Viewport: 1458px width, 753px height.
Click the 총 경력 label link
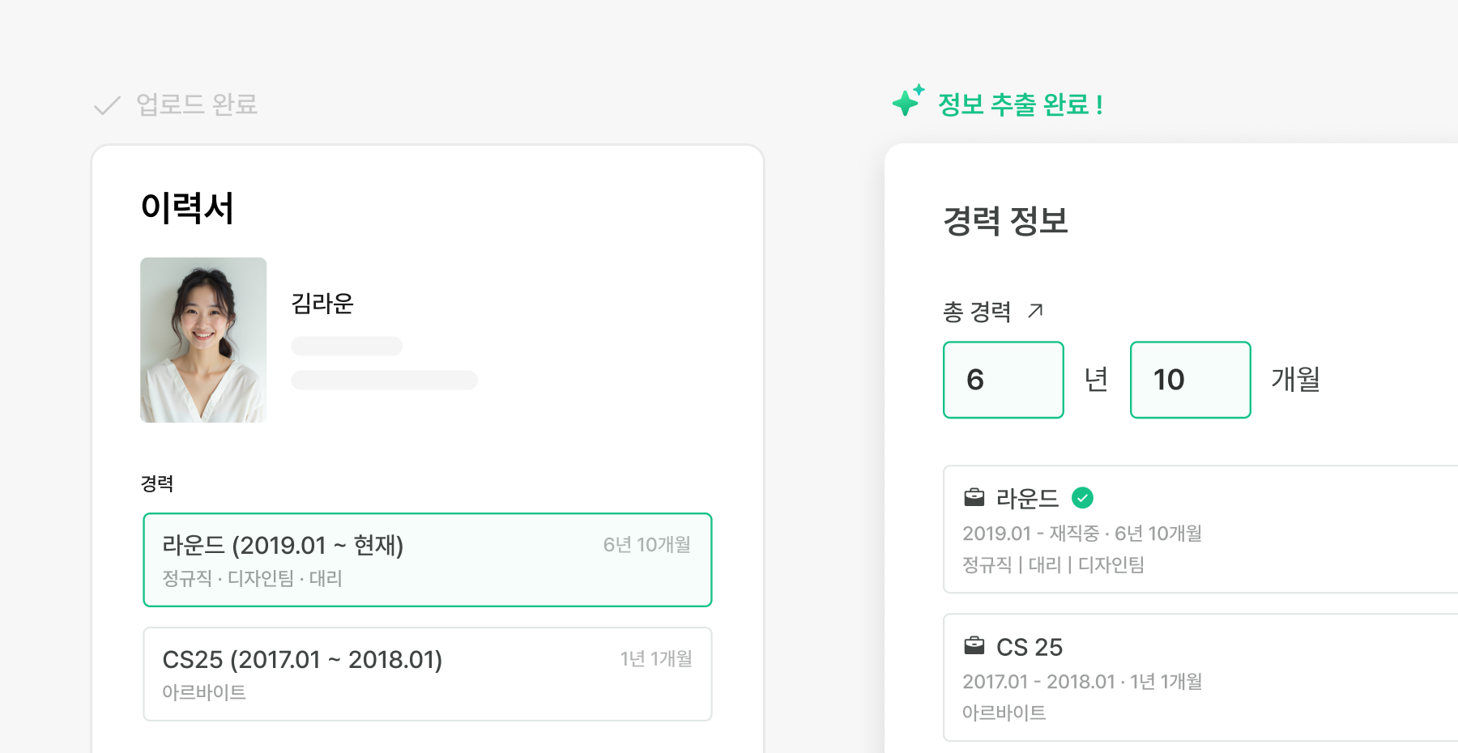977,312
